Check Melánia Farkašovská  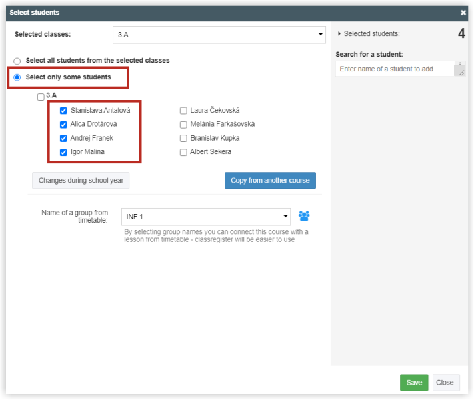click(183, 125)
